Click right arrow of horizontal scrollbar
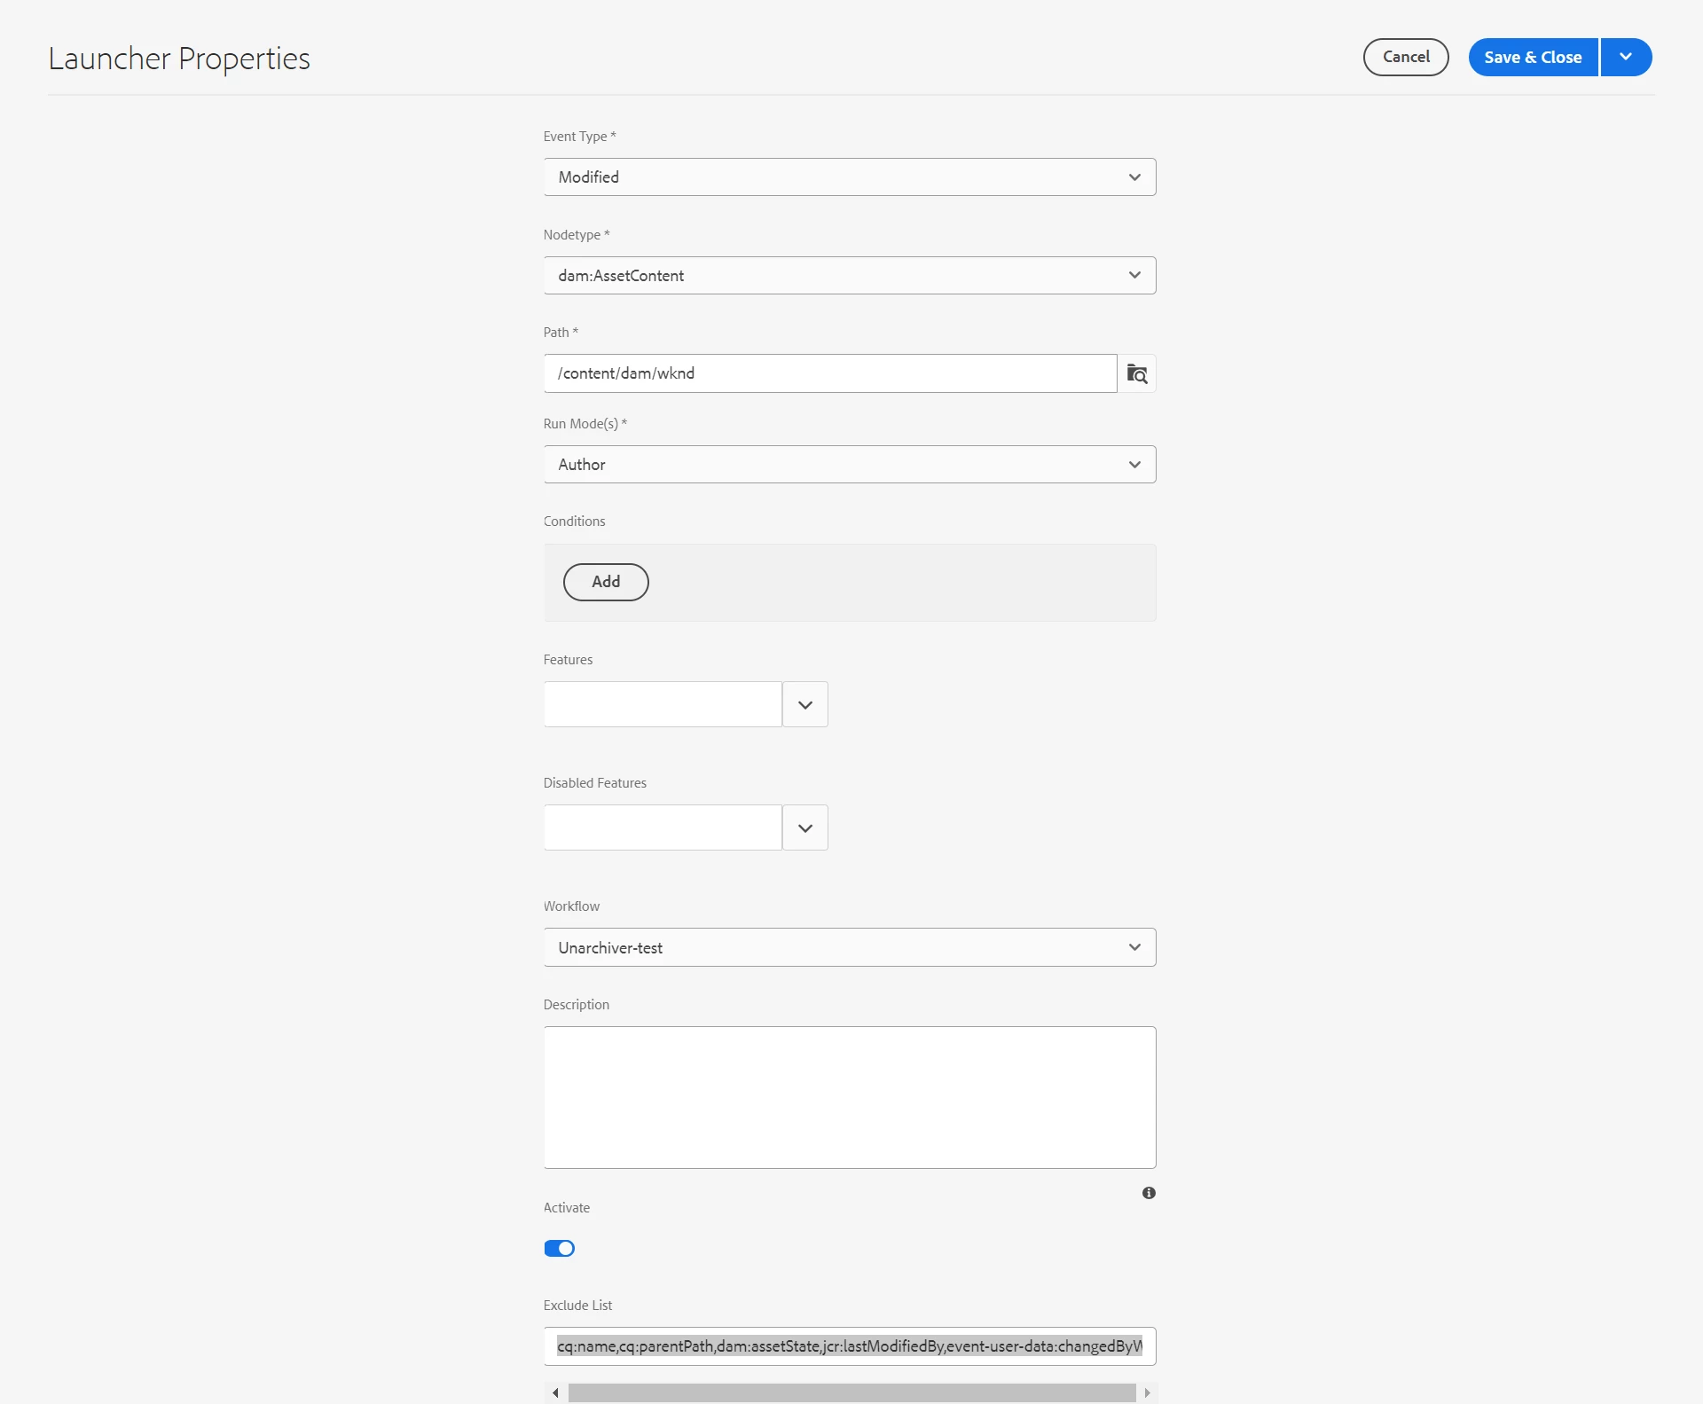1703x1404 pixels. 1147,1392
